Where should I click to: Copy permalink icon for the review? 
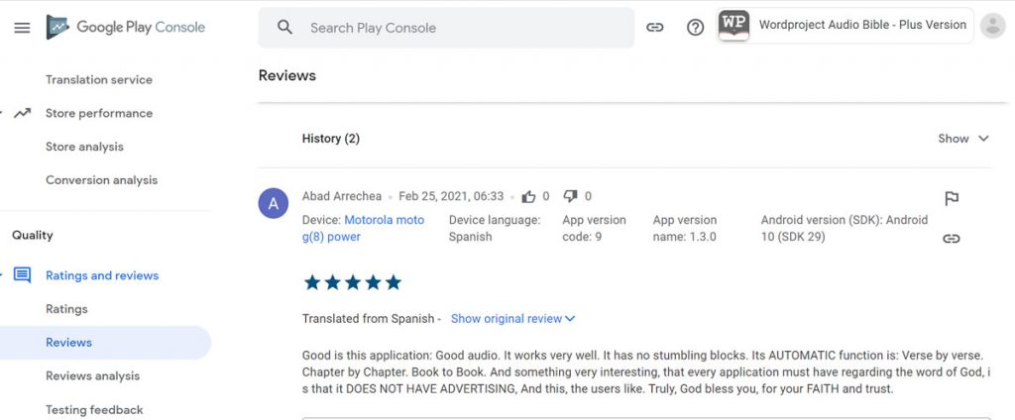[952, 239]
